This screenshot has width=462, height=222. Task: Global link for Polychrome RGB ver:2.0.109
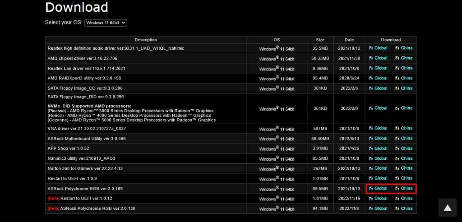point(378,189)
